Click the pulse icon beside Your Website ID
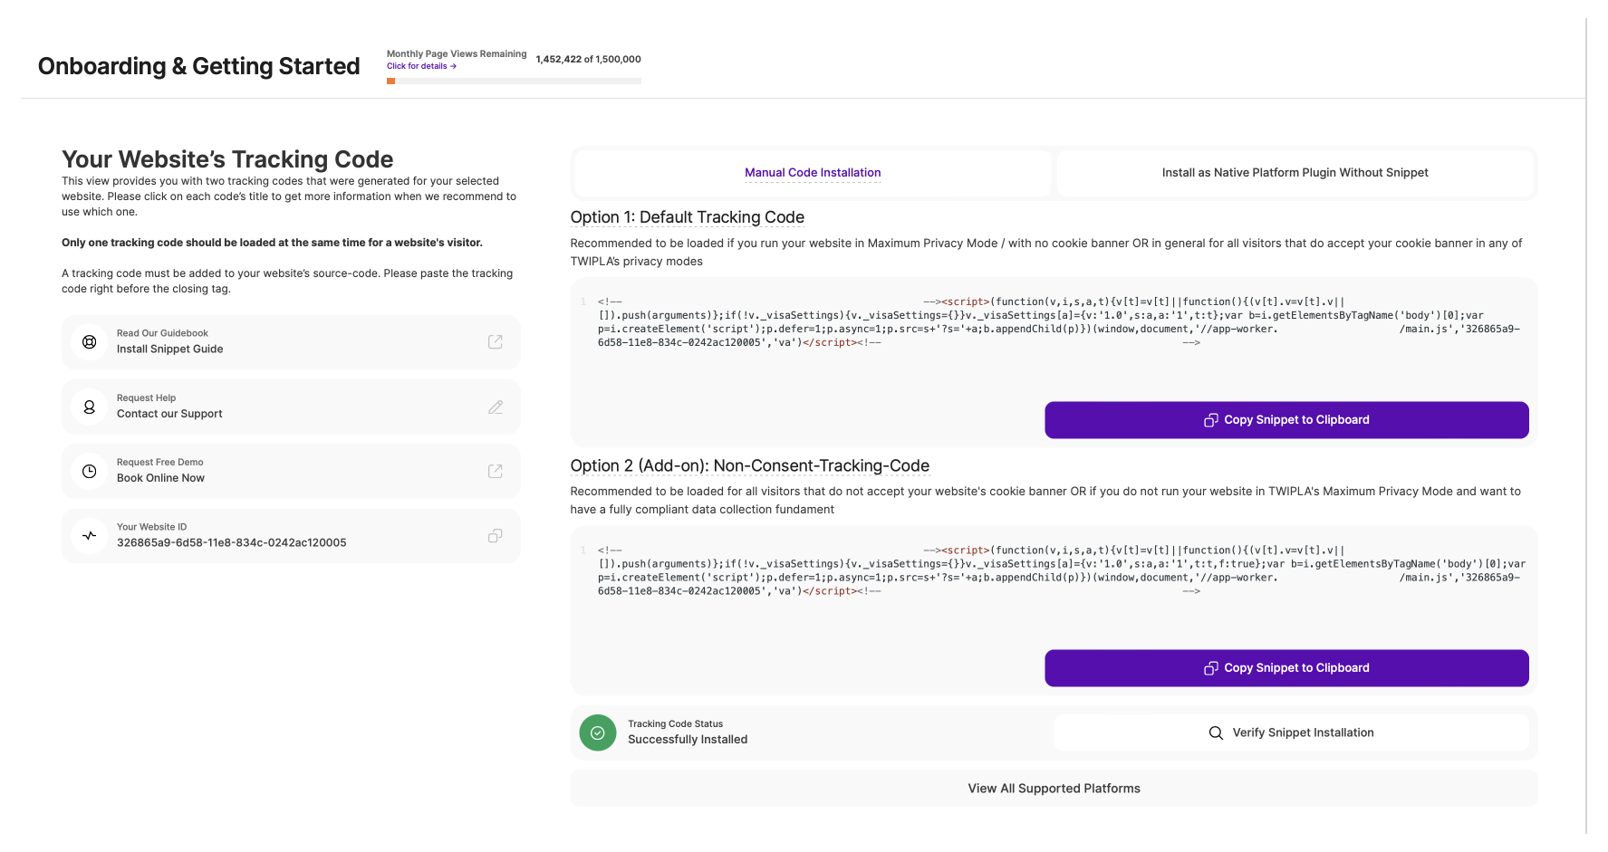The height and width of the screenshot is (852, 1608). 89,536
